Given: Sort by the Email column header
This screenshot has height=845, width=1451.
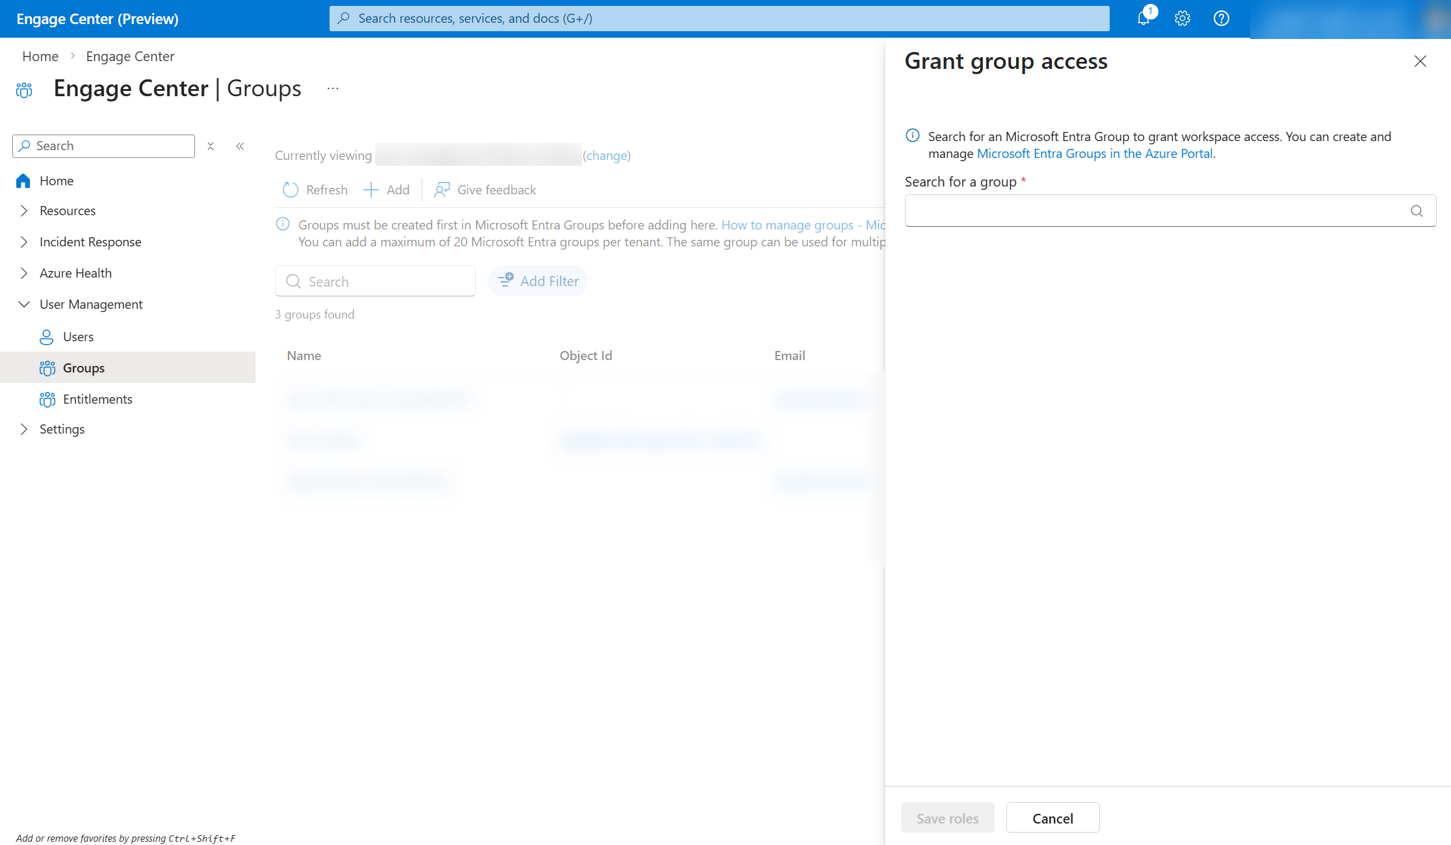Looking at the screenshot, I should pos(790,356).
